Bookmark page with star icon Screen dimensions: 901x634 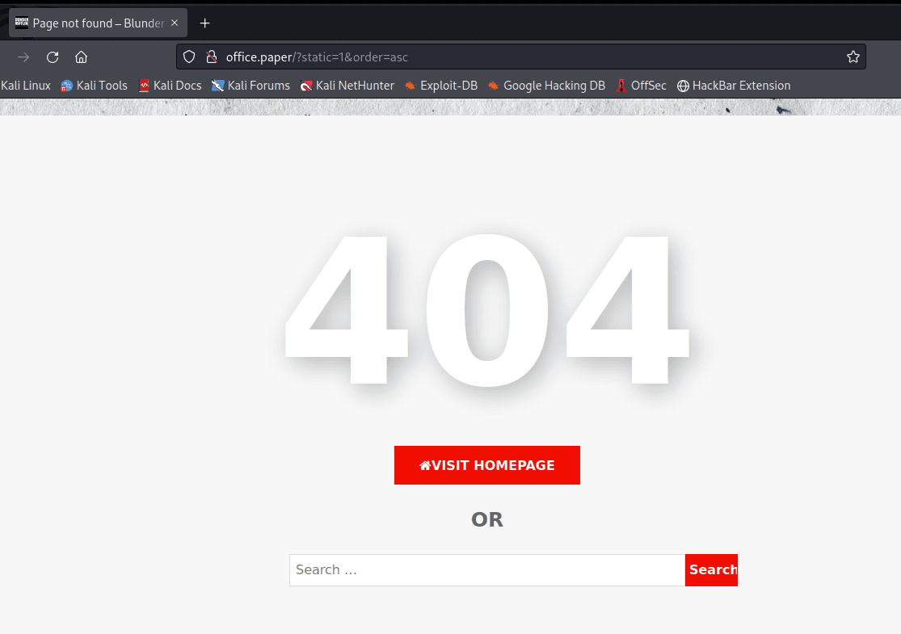[x=853, y=57]
